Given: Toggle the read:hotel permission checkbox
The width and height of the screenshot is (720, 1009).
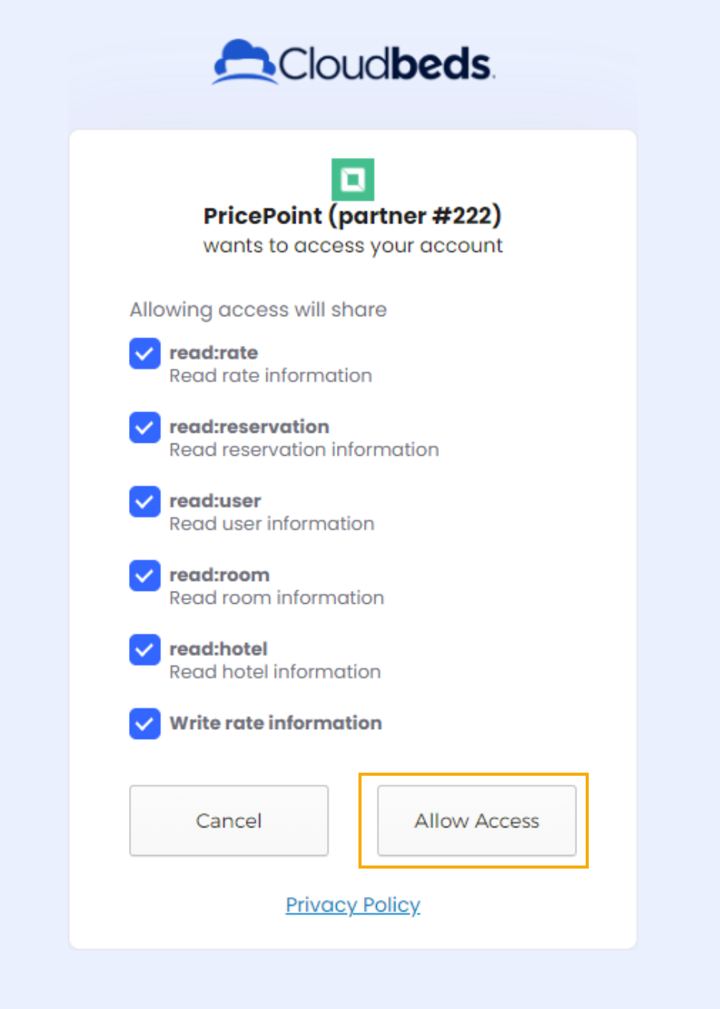Looking at the screenshot, I should tap(145, 650).
